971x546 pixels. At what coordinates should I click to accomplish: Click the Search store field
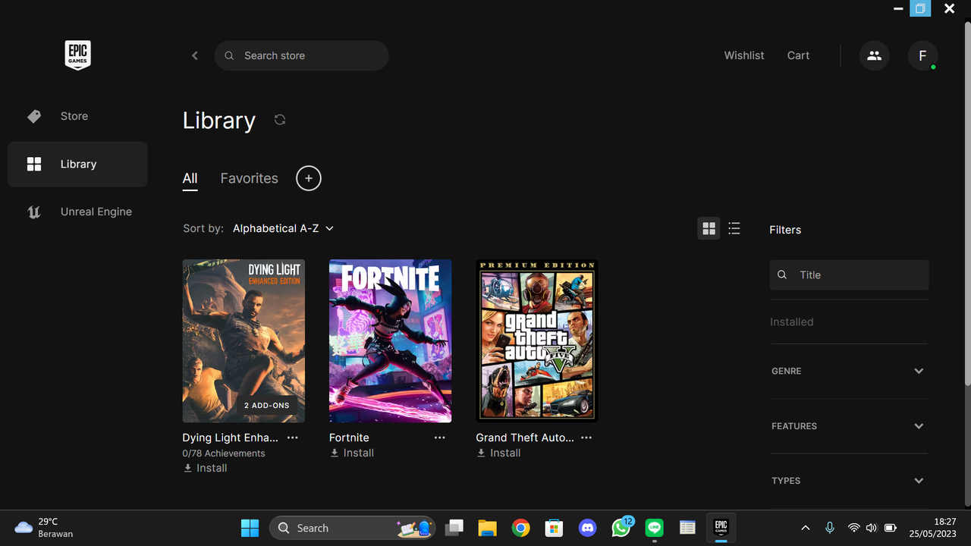coord(301,55)
